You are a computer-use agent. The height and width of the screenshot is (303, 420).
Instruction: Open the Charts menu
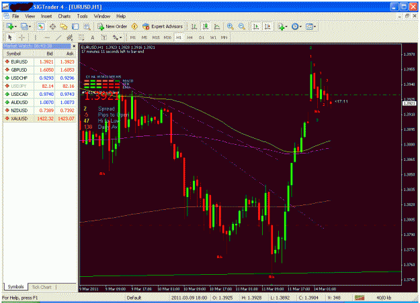(x=65, y=16)
